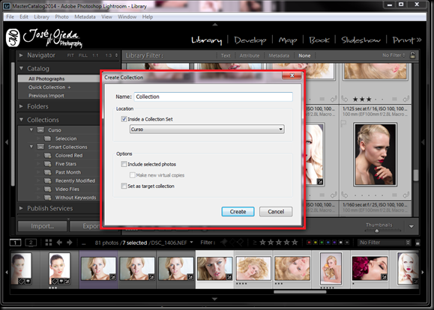
Task: Collapse the Smart Collections set
Action: (31, 147)
